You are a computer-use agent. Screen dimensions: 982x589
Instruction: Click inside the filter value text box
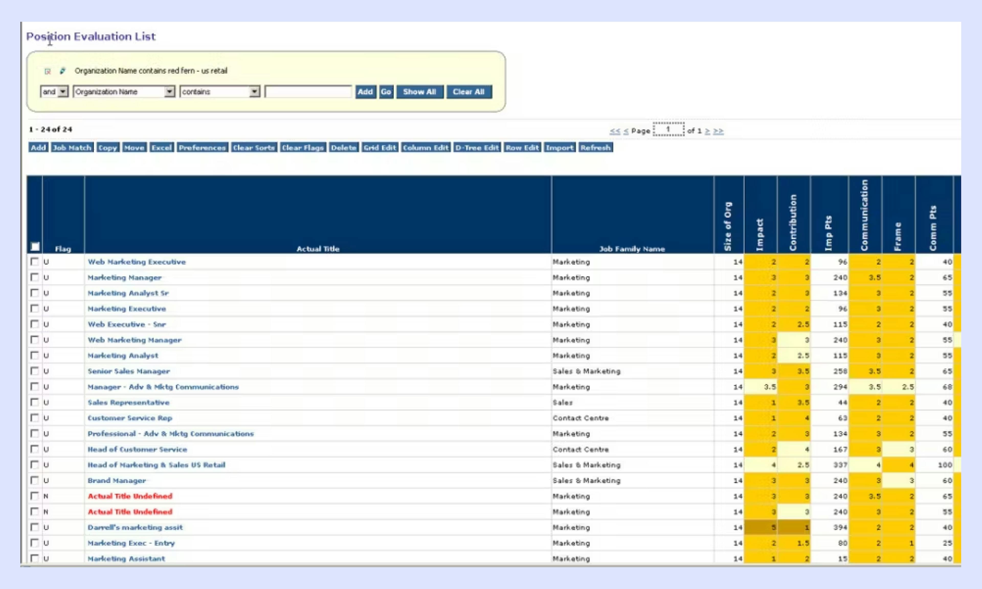[x=308, y=92]
